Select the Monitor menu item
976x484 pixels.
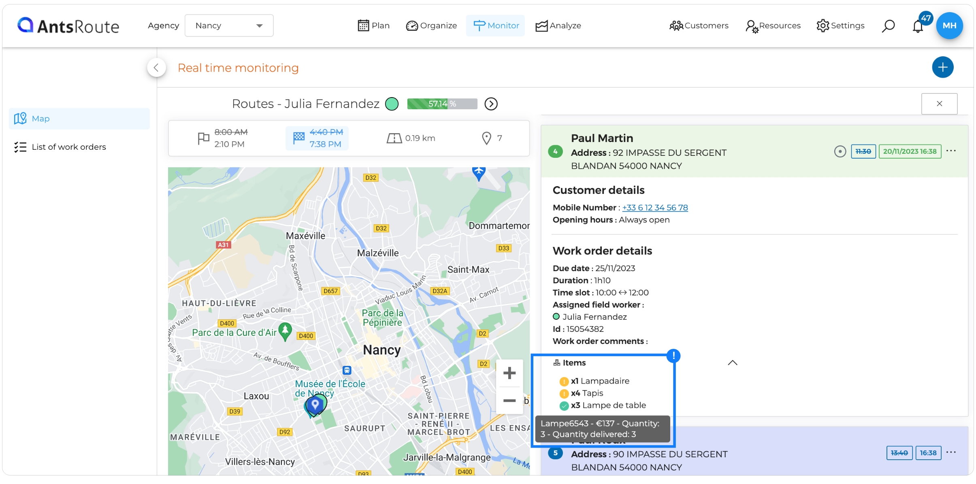tap(496, 25)
